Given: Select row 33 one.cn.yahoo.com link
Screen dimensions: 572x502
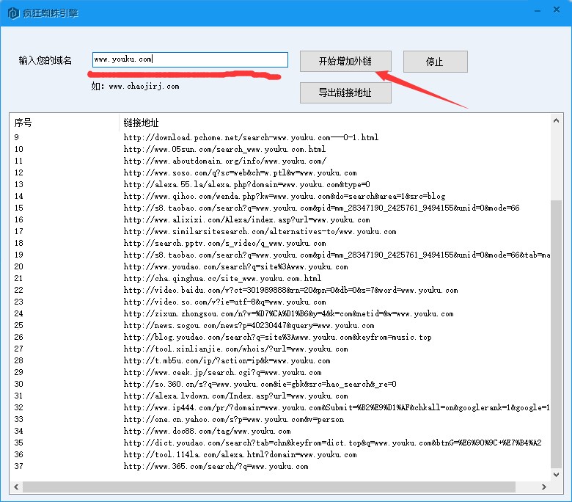Looking at the screenshot, I should (x=233, y=420).
